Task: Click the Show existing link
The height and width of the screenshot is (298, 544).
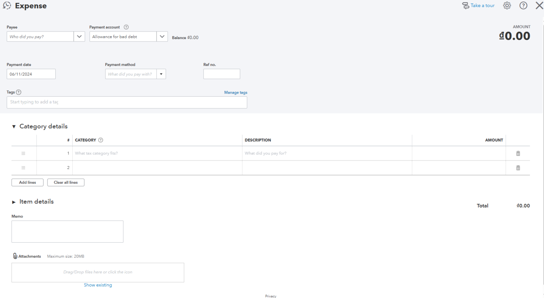Action: click(98, 285)
